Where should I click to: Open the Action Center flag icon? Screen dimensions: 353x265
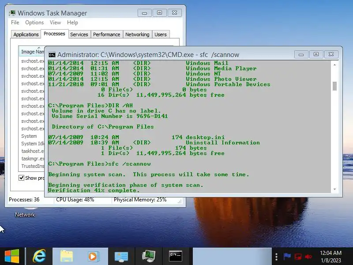coord(287,257)
